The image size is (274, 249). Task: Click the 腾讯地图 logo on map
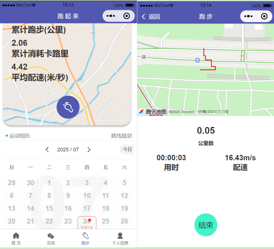[x=153, y=112]
